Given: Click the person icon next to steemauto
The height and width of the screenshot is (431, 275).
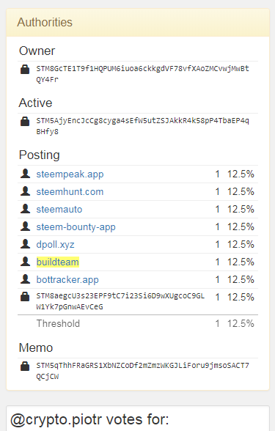Looking at the screenshot, I should (25, 209).
